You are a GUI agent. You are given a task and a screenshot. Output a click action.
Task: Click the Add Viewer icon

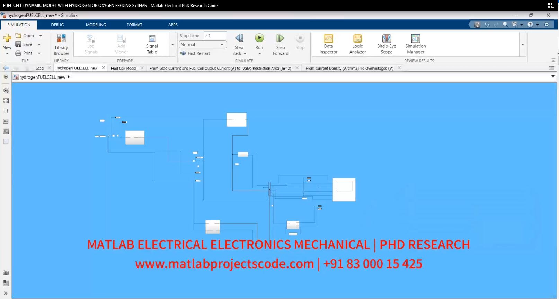tap(121, 44)
